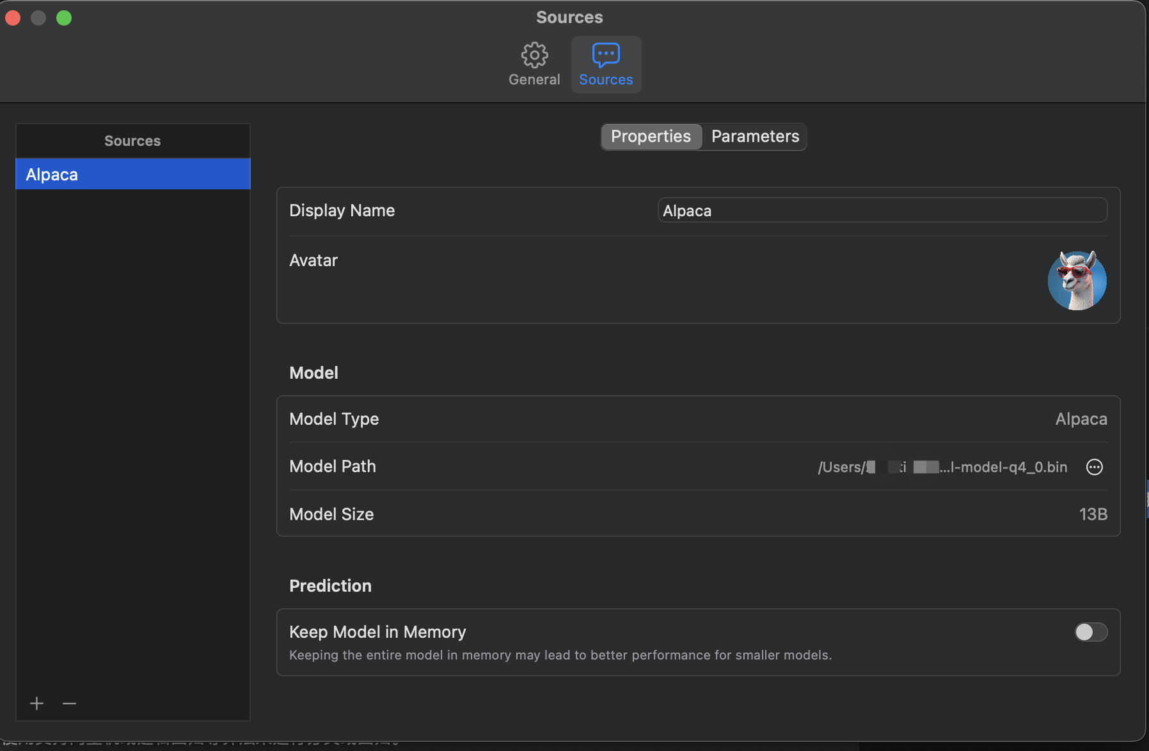
Task: Click the Prediction section heading
Action: pos(330,586)
